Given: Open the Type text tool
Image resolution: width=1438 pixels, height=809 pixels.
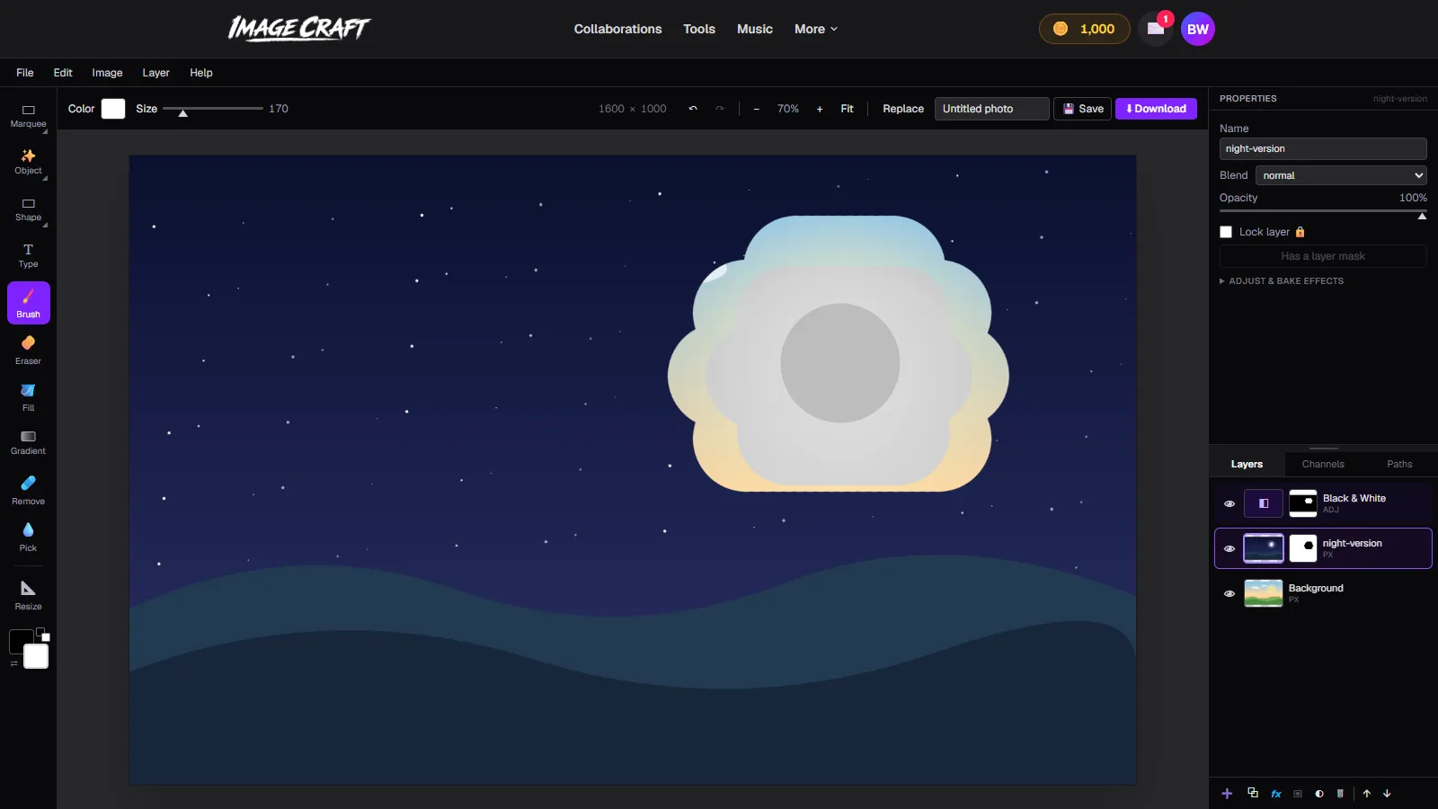Looking at the screenshot, I should (x=28, y=256).
